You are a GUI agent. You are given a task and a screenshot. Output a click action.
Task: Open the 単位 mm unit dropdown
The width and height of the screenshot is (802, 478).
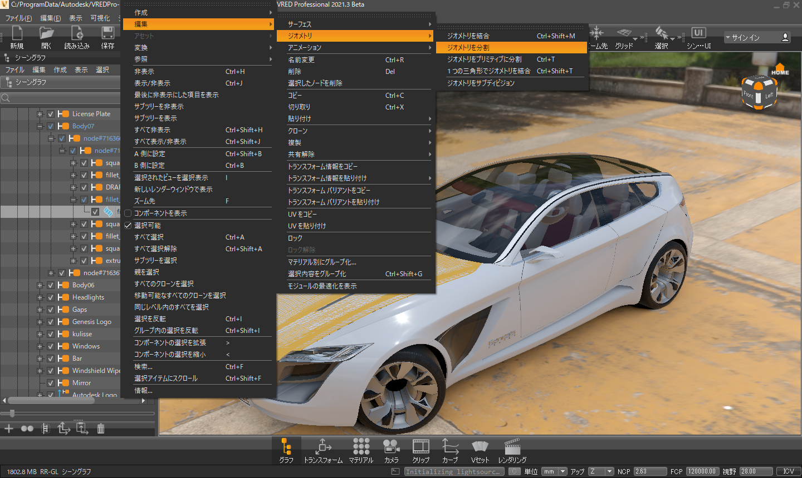click(x=555, y=471)
